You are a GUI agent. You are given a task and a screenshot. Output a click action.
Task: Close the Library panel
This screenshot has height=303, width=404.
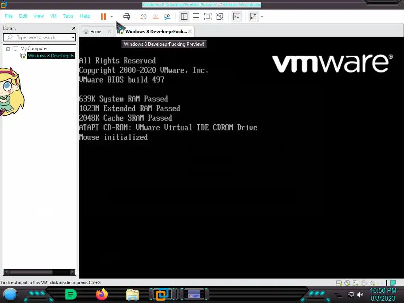point(74,28)
